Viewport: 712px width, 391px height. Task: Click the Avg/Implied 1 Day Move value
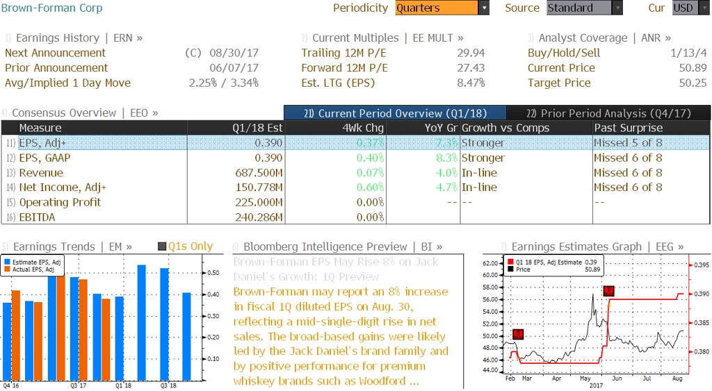pyautogui.click(x=224, y=83)
